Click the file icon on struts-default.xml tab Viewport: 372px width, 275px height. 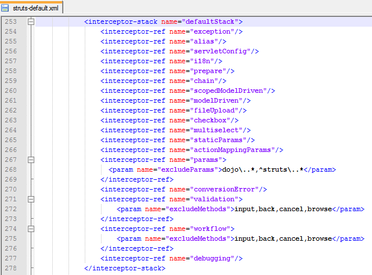tap(6, 8)
